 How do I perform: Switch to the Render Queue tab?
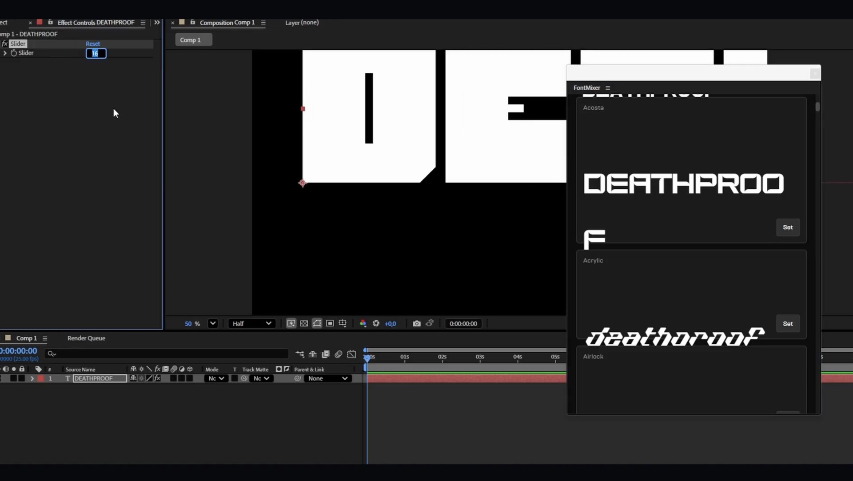(86, 338)
